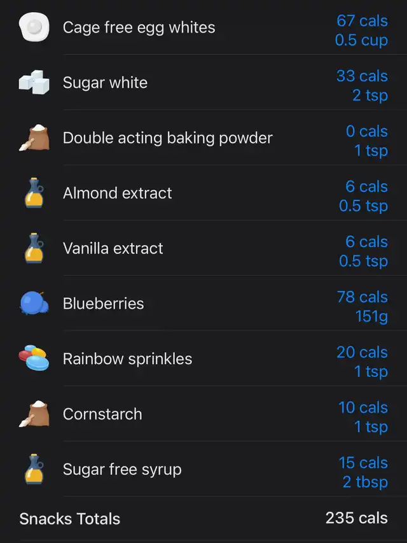Tap the egg icon for Cage free egg whites
The width and height of the screenshot is (407, 543).
click(34, 27)
